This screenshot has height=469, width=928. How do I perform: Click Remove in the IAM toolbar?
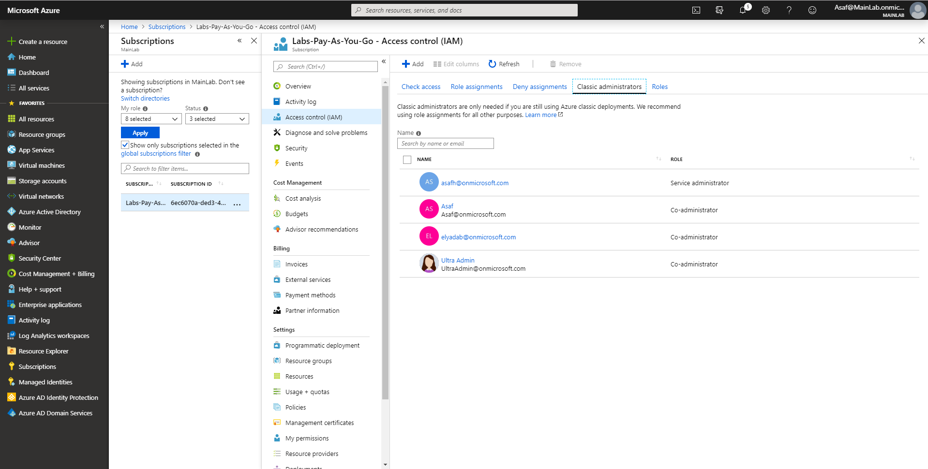point(566,64)
